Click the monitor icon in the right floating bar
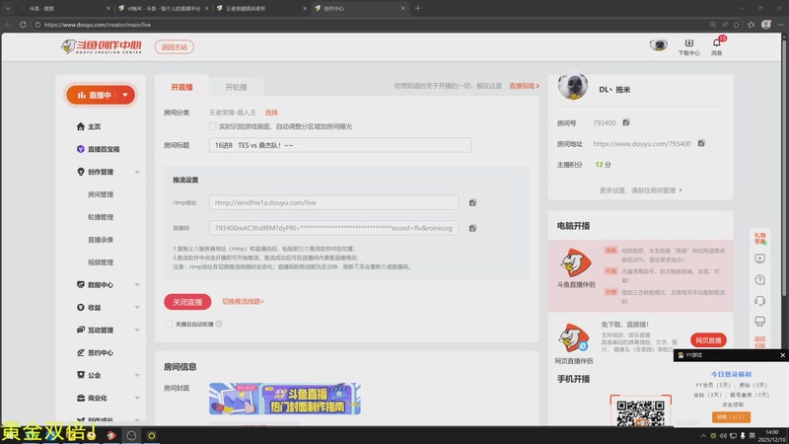The height and width of the screenshot is (444, 789). coord(759,322)
